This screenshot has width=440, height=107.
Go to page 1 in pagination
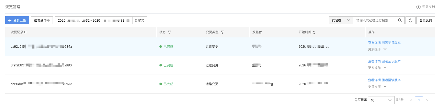[x=419, y=100]
